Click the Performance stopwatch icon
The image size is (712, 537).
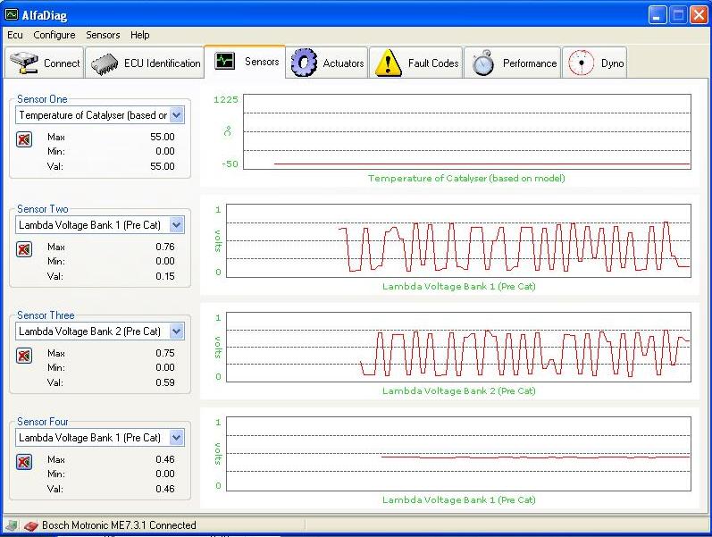(483, 63)
